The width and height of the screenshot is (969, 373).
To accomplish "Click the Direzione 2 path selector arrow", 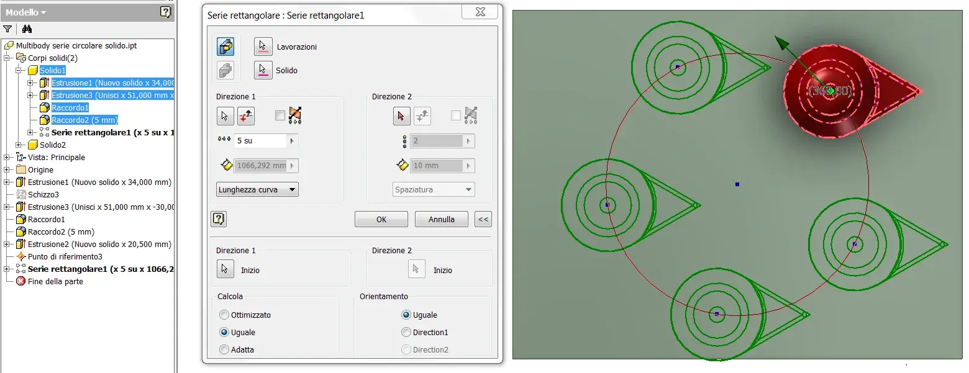I will tap(401, 115).
